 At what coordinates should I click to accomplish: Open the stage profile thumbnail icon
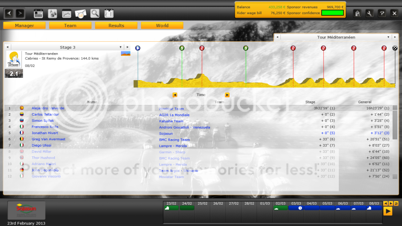tap(126, 53)
